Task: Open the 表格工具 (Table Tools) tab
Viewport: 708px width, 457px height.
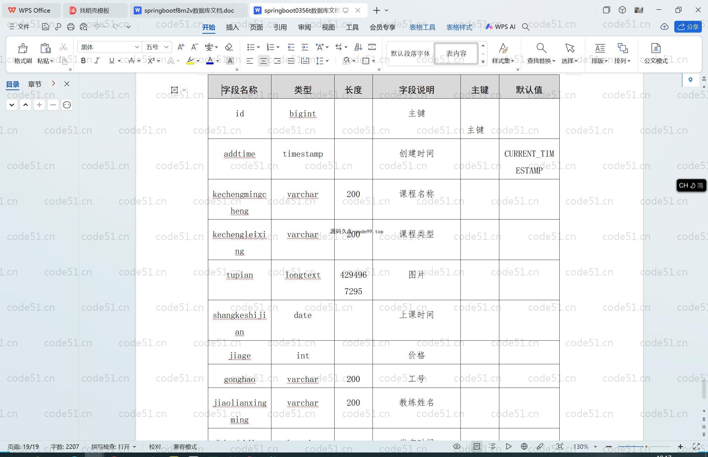Action: (422, 27)
